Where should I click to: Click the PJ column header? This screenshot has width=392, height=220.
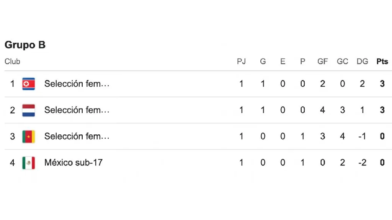pos(241,61)
